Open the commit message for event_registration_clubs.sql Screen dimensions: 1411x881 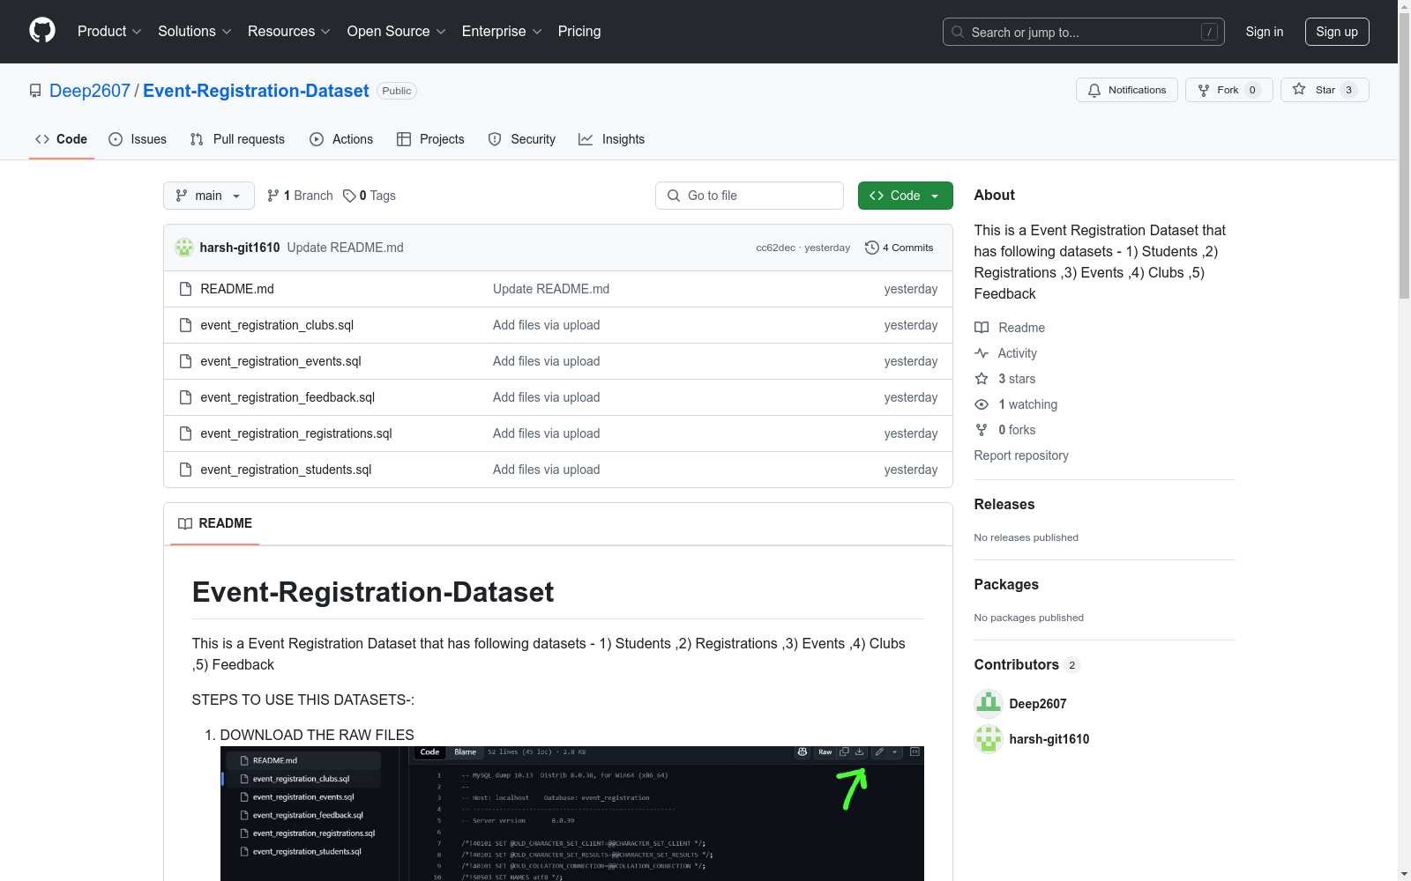546,325
